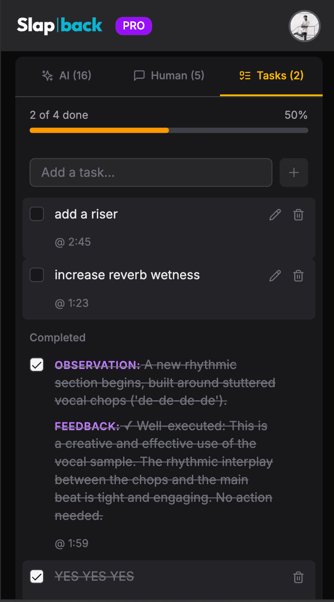334x602 pixels.
Task: Click inside the 'Add a task...' input field
Action: (151, 172)
